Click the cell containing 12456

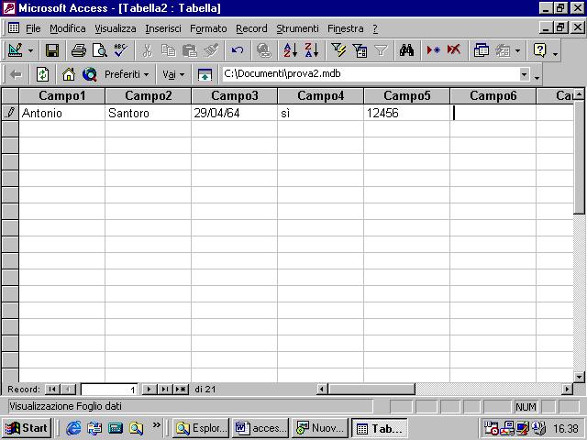pos(406,113)
